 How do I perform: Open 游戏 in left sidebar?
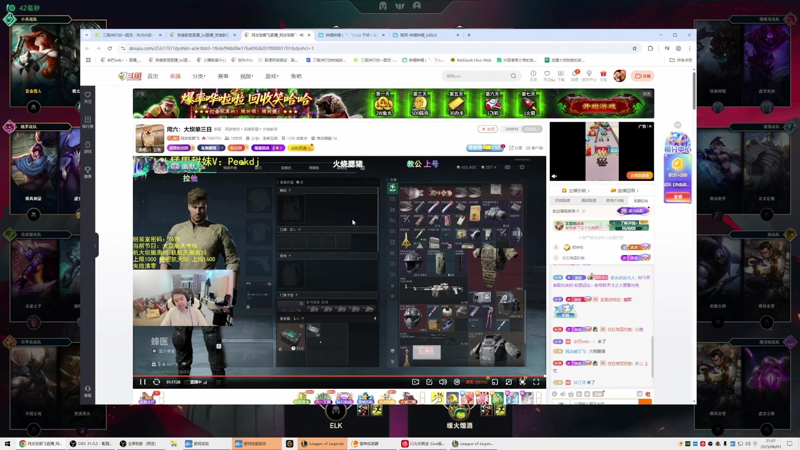[87, 147]
